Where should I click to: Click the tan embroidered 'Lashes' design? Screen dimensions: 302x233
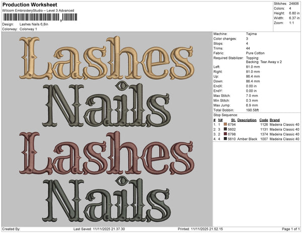point(107,58)
